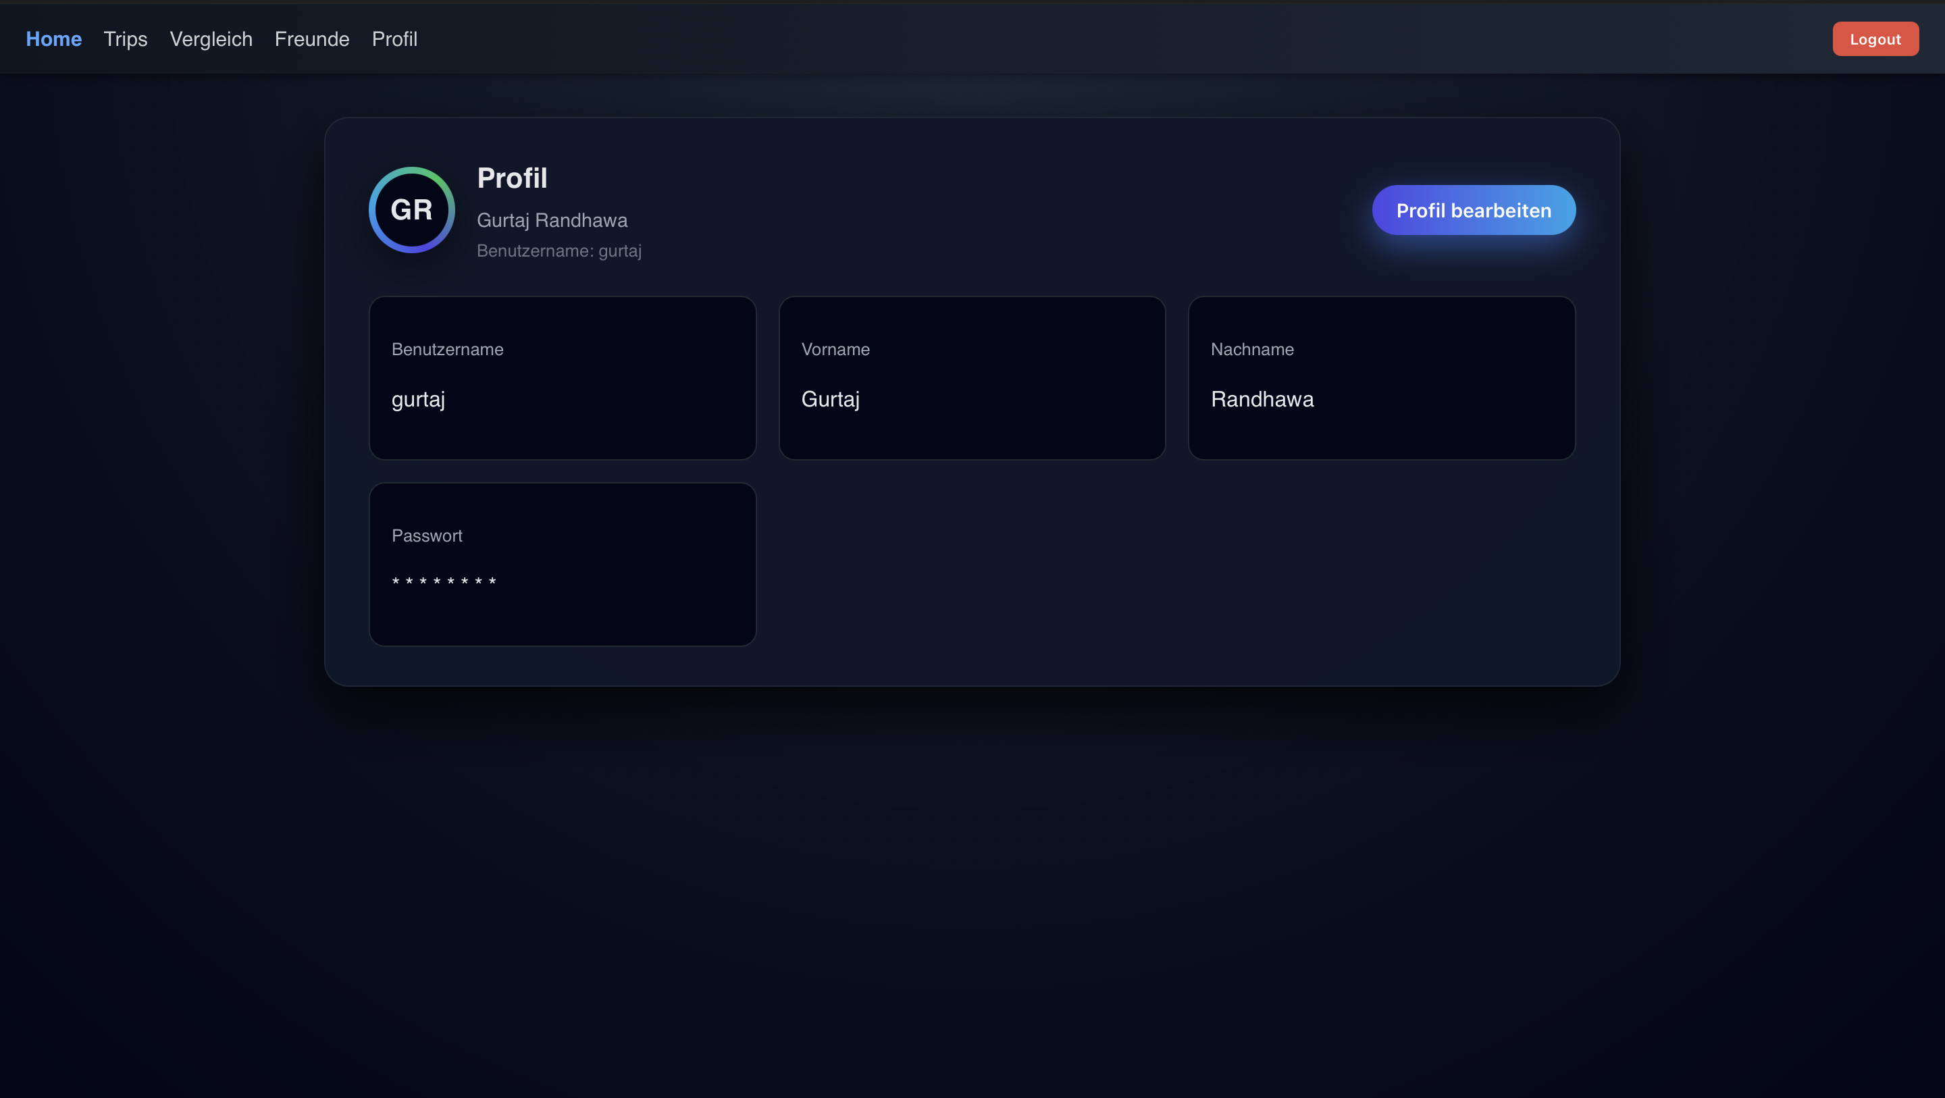The image size is (1945, 1098).
Task: Navigate to the Vergleich section
Action: [211, 38]
